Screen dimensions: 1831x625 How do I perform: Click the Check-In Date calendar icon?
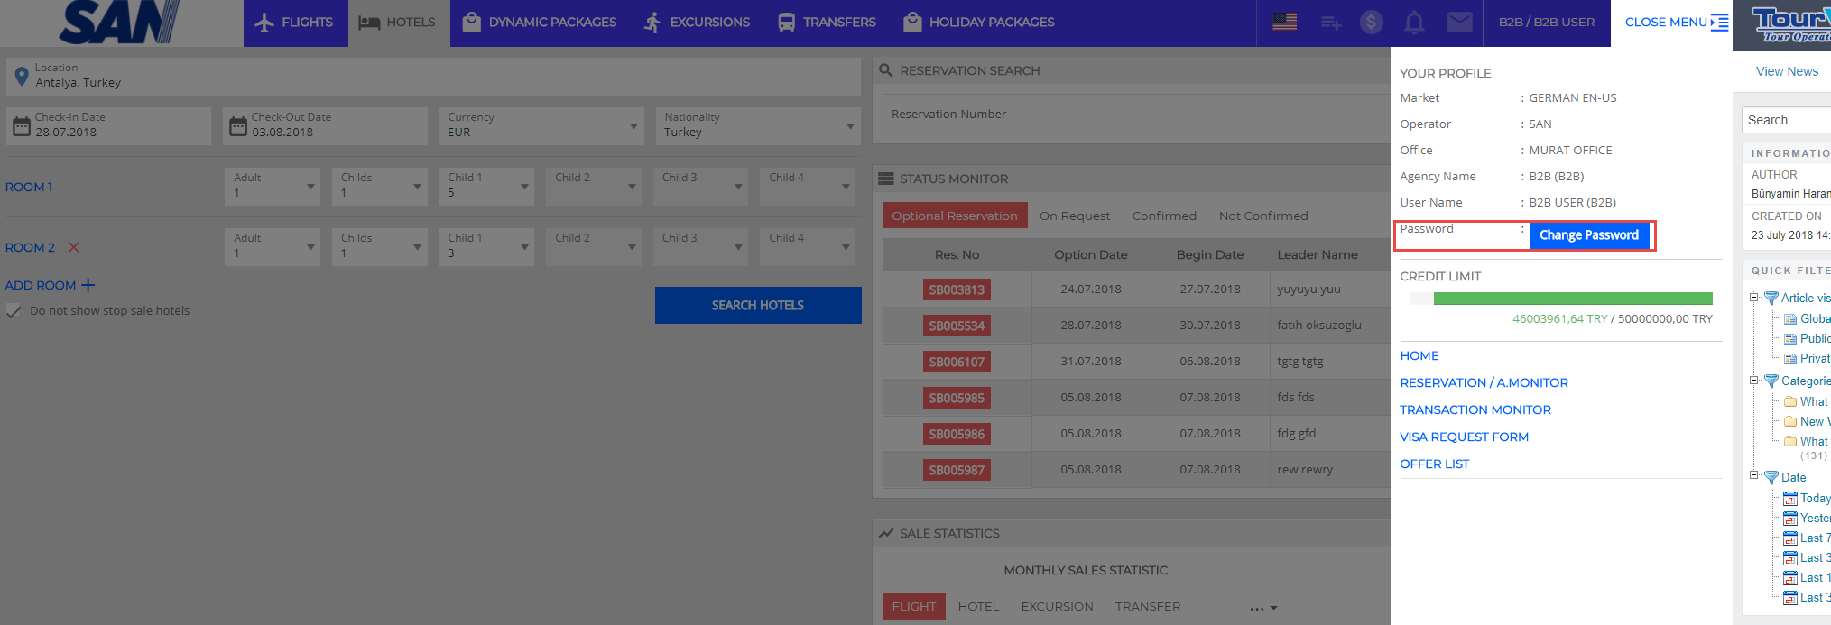(22, 126)
